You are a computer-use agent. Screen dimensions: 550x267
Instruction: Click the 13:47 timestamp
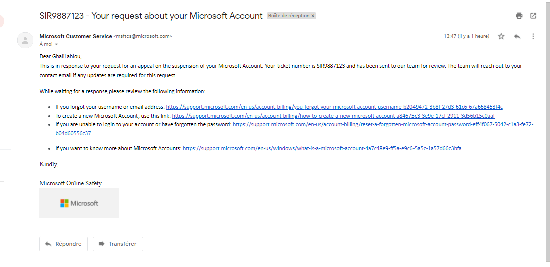[x=466, y=36]
